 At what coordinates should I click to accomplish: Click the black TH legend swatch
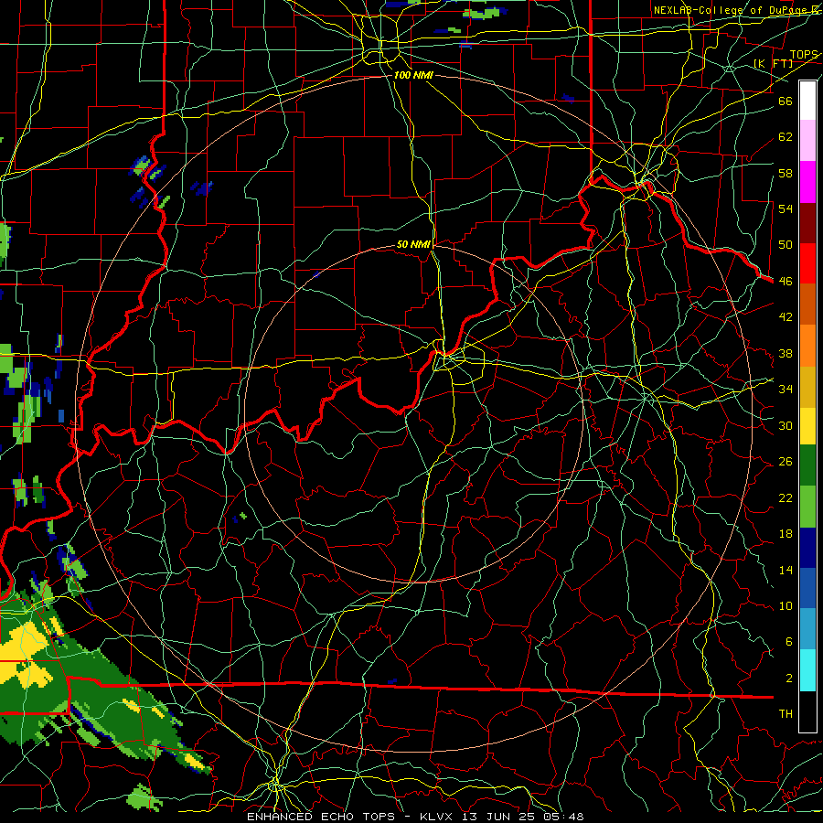coord(807,711)
